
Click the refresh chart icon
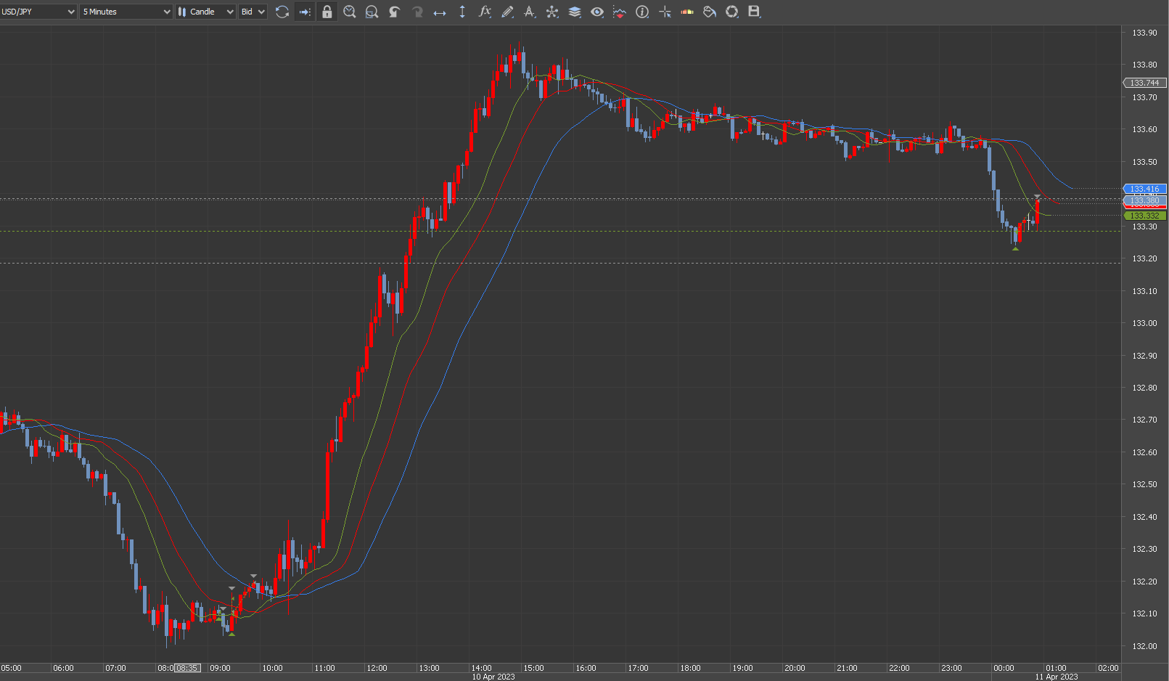pos(282,12)
